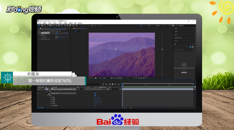Reset CC Burn Film in Effect Controls
The height and width of the screenshot is (130, 234).
coord(57,33)
